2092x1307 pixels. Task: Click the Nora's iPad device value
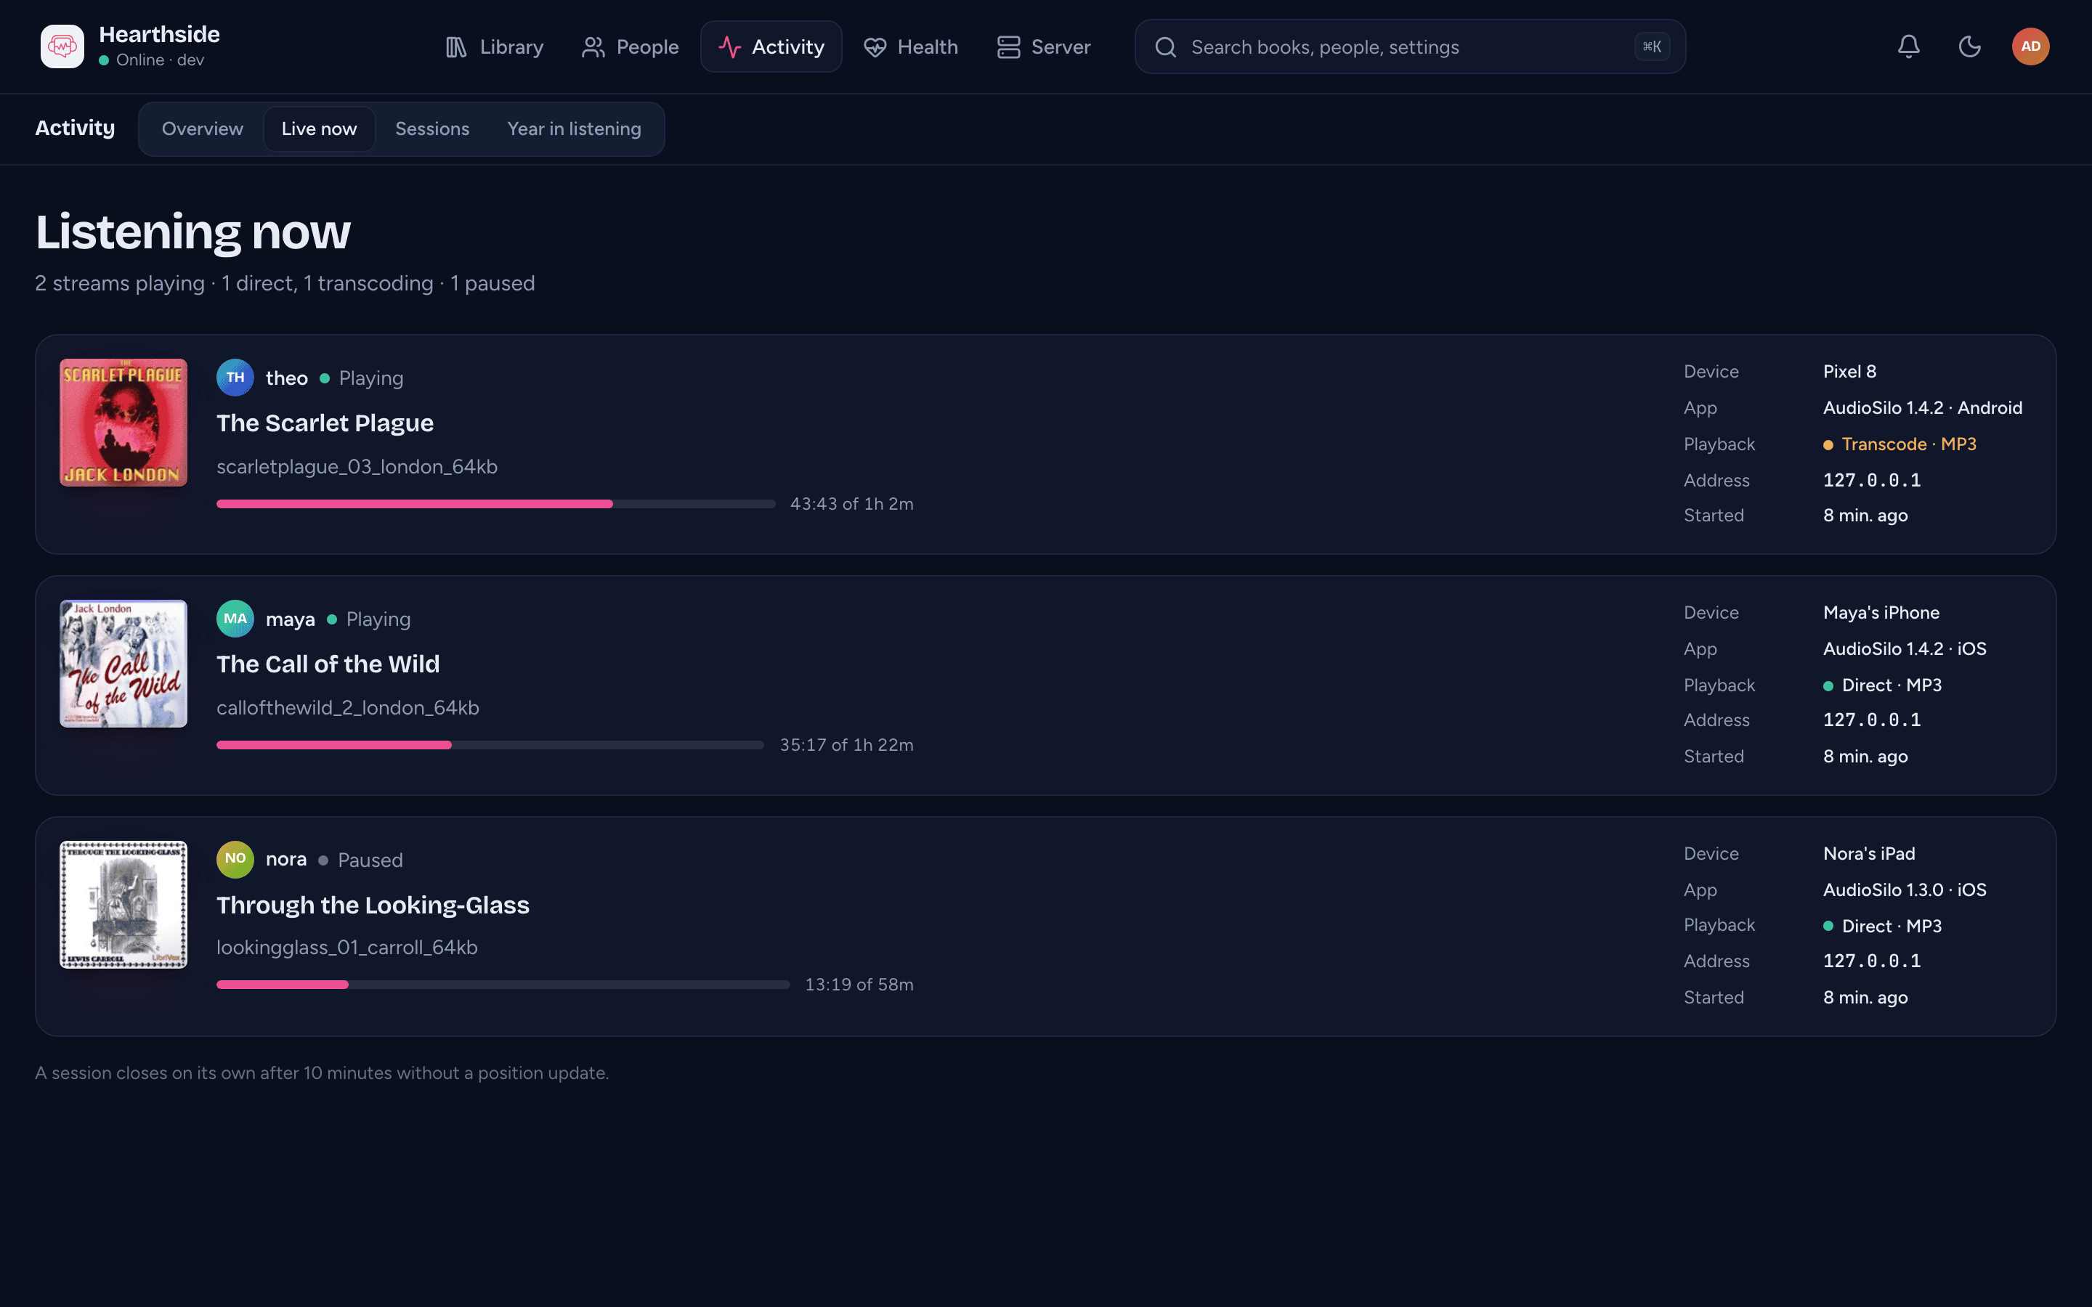(1869, 854)
